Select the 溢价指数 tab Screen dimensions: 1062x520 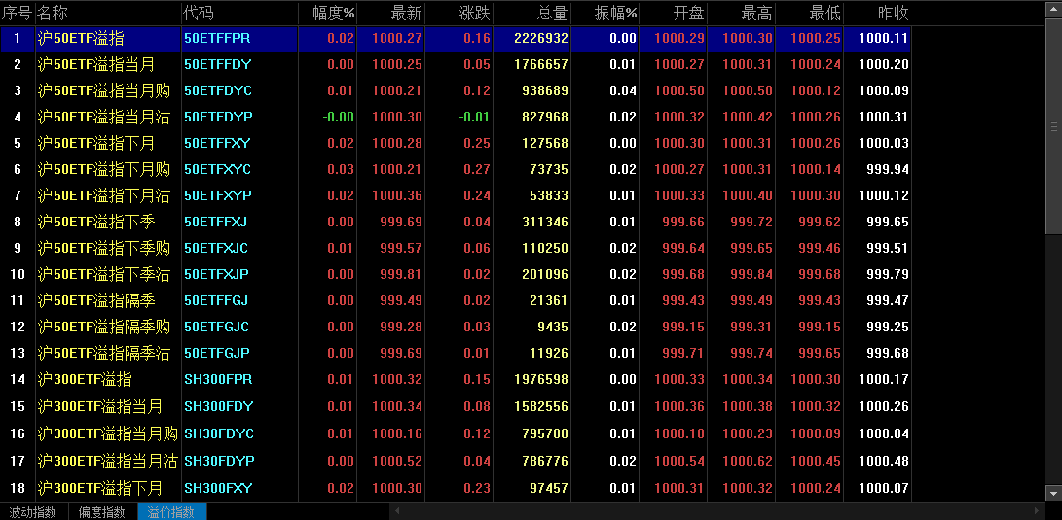click(171, 512)
